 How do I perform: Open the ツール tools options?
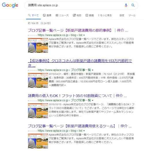coord(132,15)
